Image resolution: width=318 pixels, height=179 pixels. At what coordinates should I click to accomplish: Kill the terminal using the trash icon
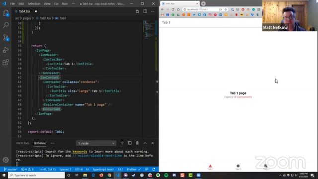137,143
